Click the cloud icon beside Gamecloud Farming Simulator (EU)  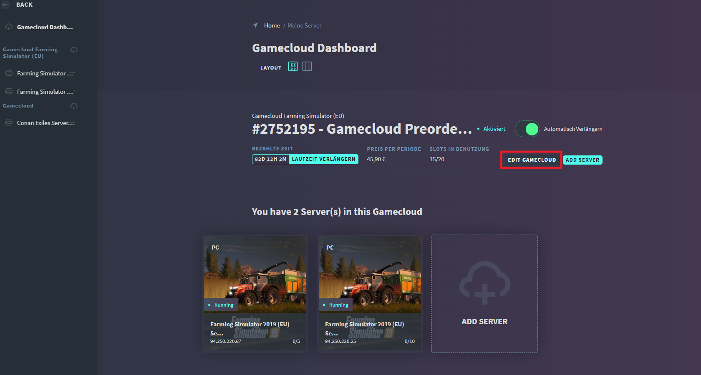coord(74,50)
